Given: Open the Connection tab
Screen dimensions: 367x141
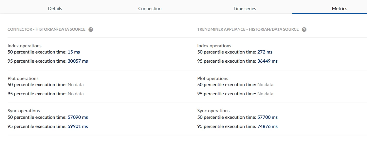Looking at the screenshot, I should point(150,8).
